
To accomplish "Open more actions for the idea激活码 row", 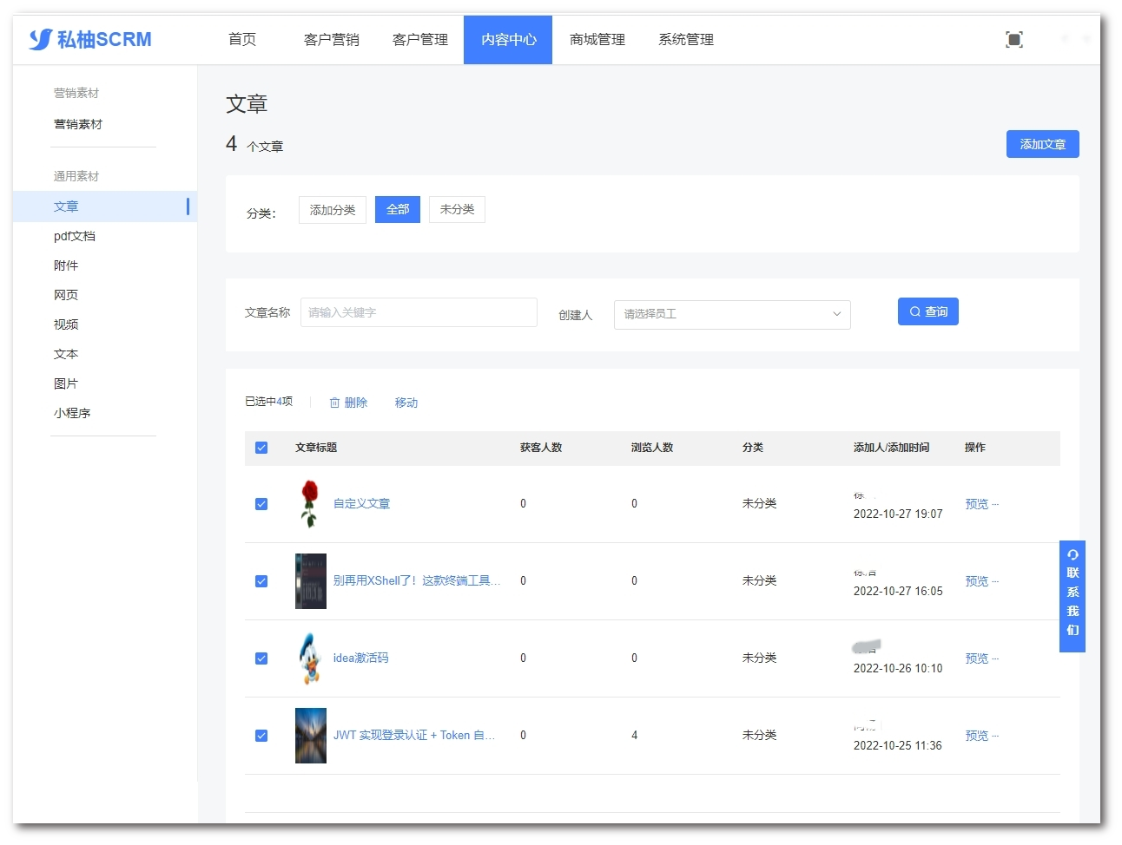I will [x=995, y=658].
